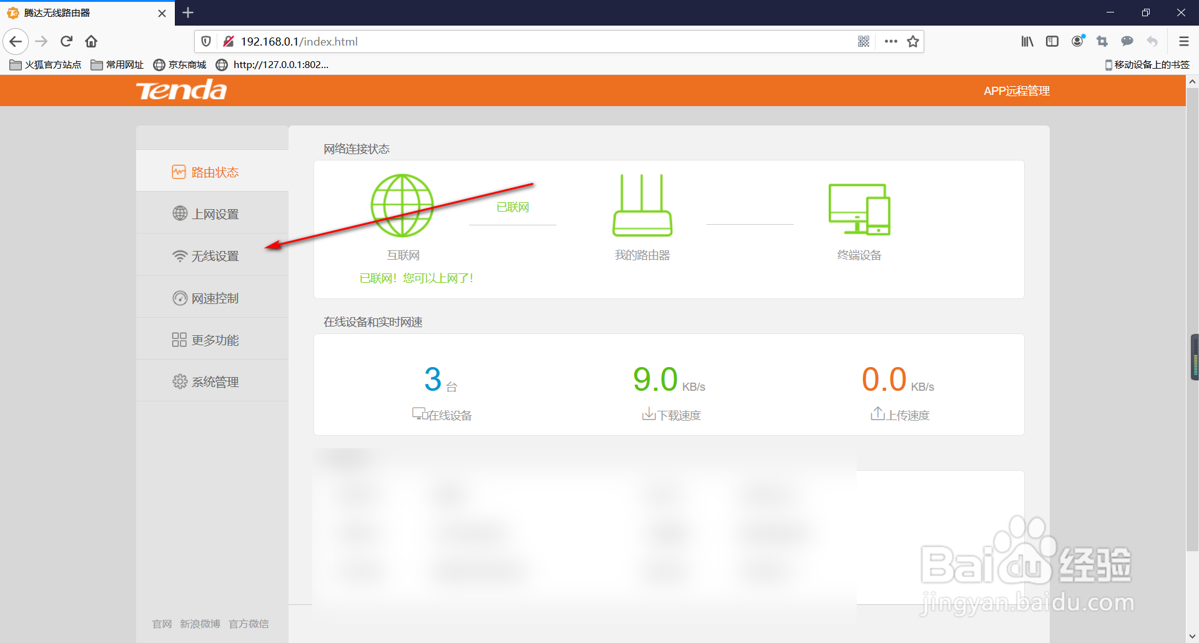Open the 更多功能 sidebar menu
This screenshot has width=1199, height=643.
pos(212,340)
